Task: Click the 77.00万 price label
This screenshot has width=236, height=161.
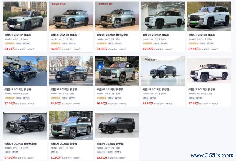Action: pos(10,103)
